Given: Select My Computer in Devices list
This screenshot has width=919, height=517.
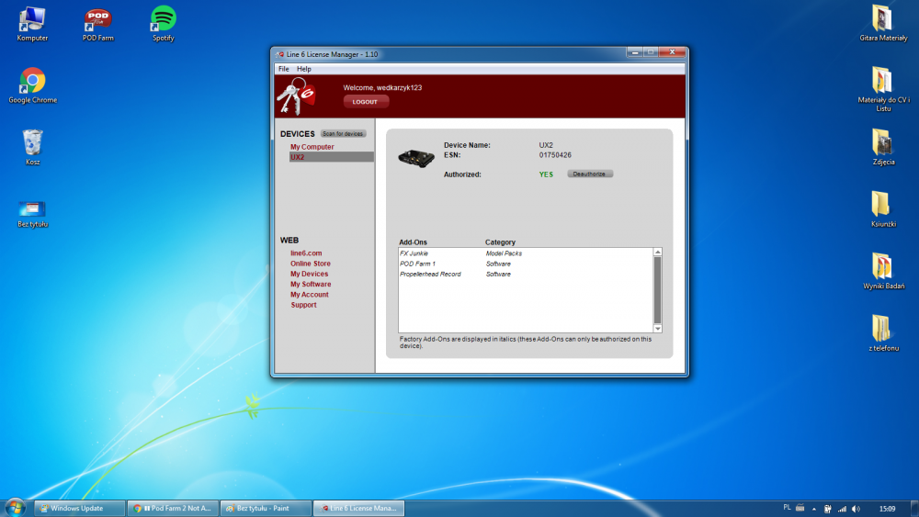Looking at the screenshot, I should click(312, 147).
